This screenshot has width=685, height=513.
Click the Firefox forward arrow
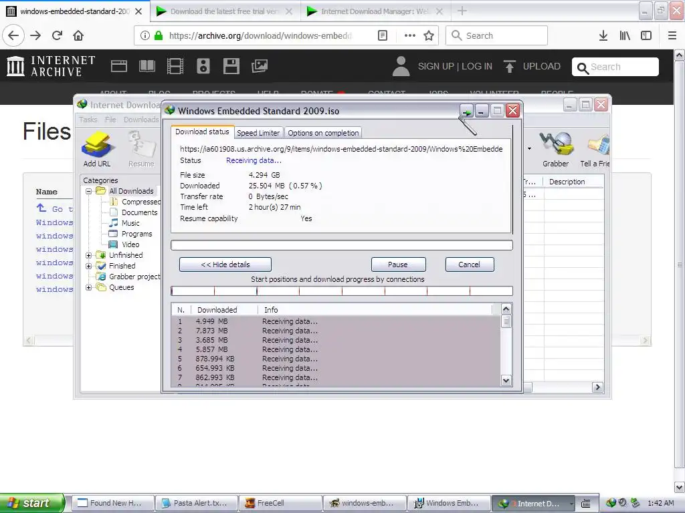[x=35, y=35]
